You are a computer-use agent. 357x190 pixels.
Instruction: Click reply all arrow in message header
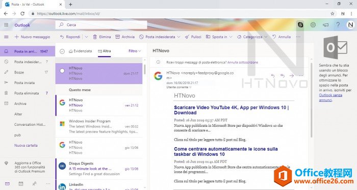(x=283, y=76)
